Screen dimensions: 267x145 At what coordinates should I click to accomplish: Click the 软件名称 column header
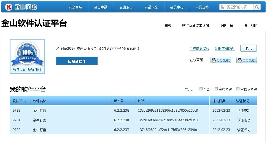pyautogui.click(x=71, y=101)
